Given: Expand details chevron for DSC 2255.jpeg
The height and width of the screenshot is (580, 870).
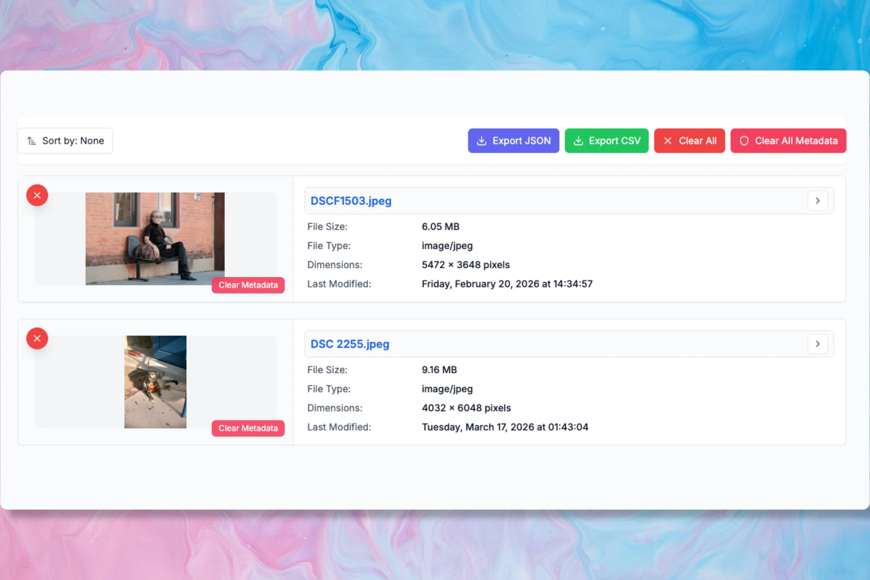Looking at the screenshot, I should click(x=817, y=344).
